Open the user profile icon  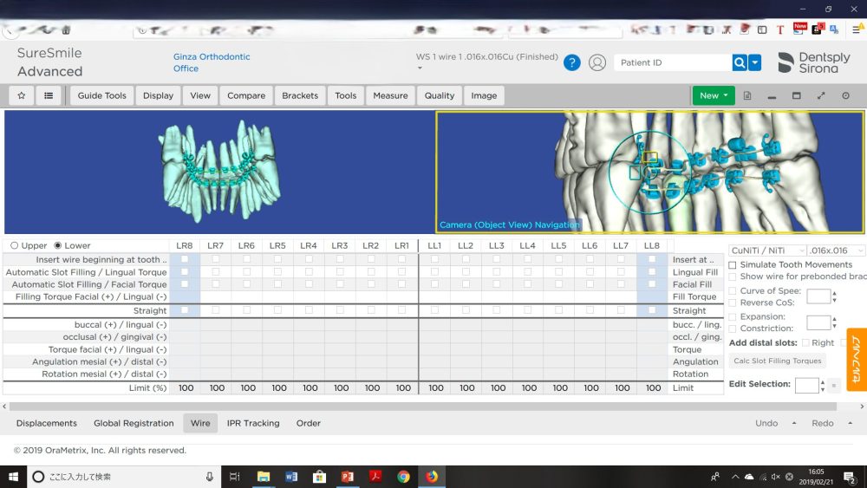(597, 62)
